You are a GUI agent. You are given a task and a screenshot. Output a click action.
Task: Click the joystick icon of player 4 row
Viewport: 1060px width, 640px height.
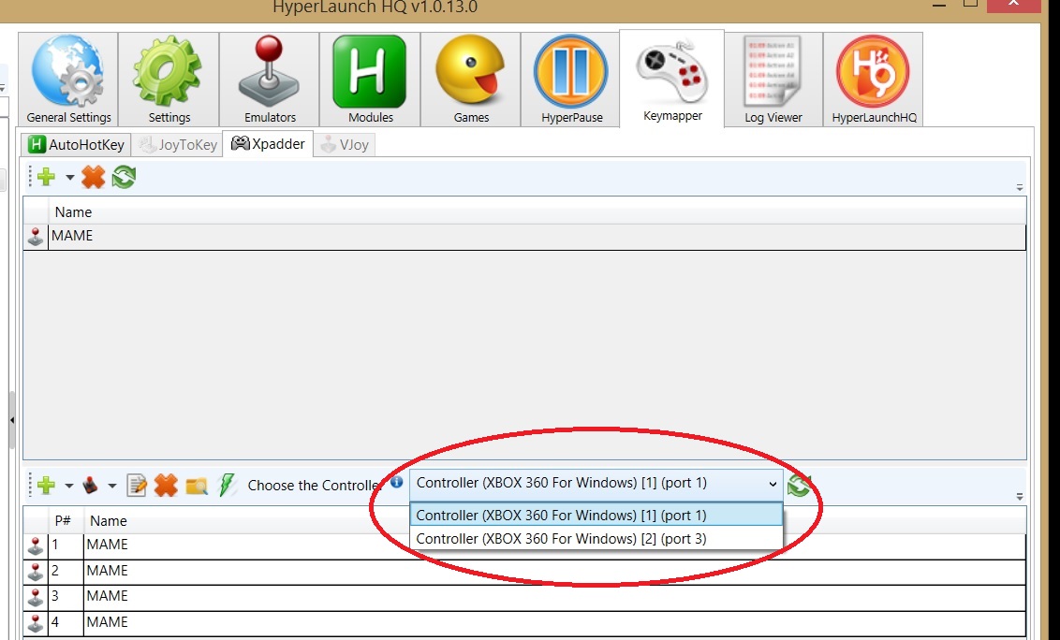click(36, 623)
